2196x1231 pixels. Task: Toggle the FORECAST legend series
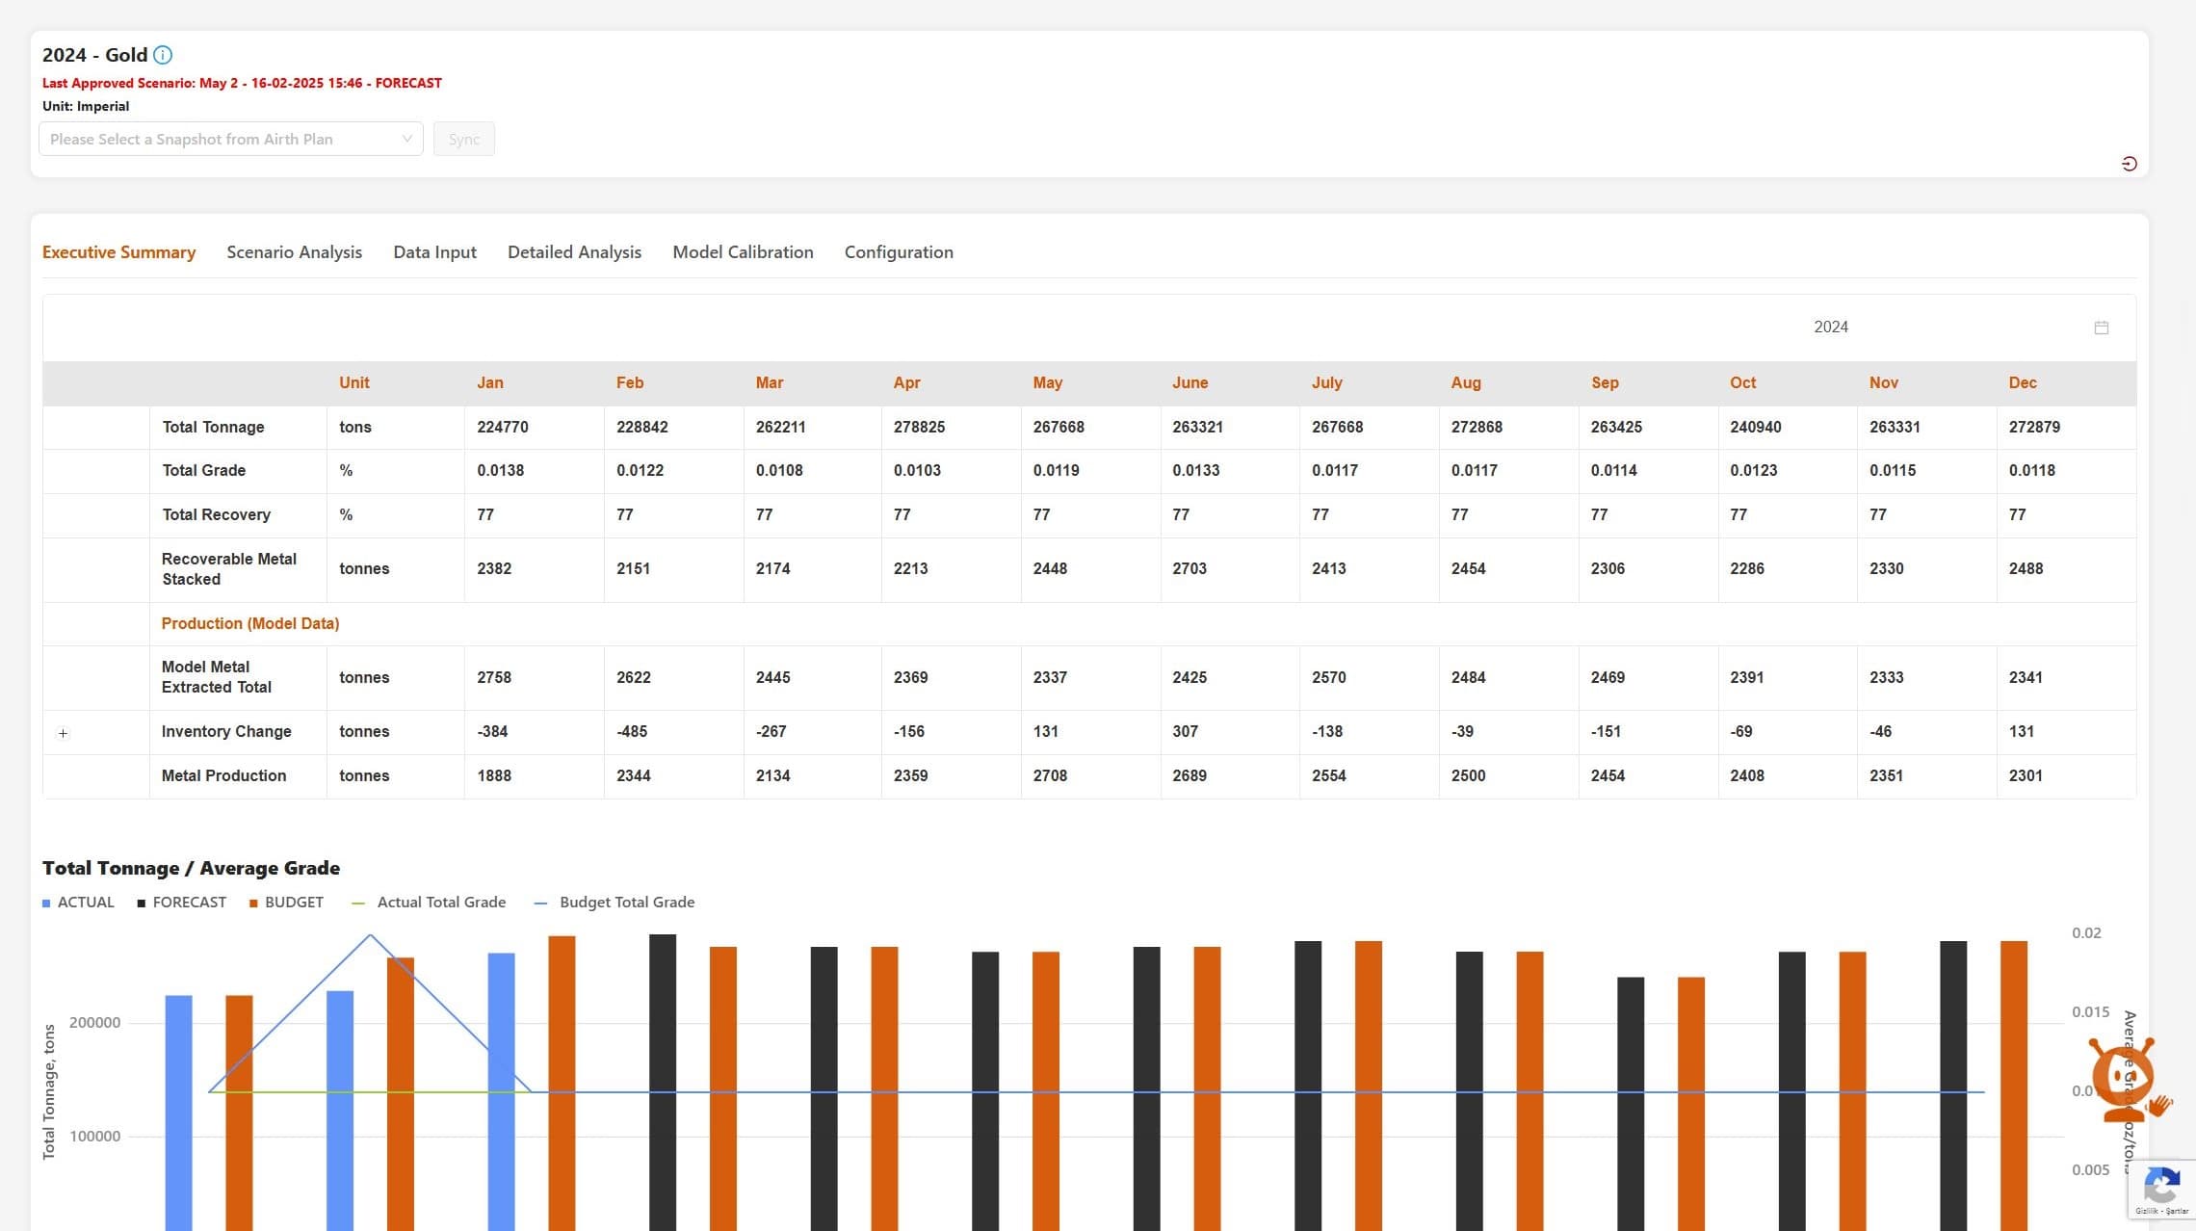[x=182, y=903]
